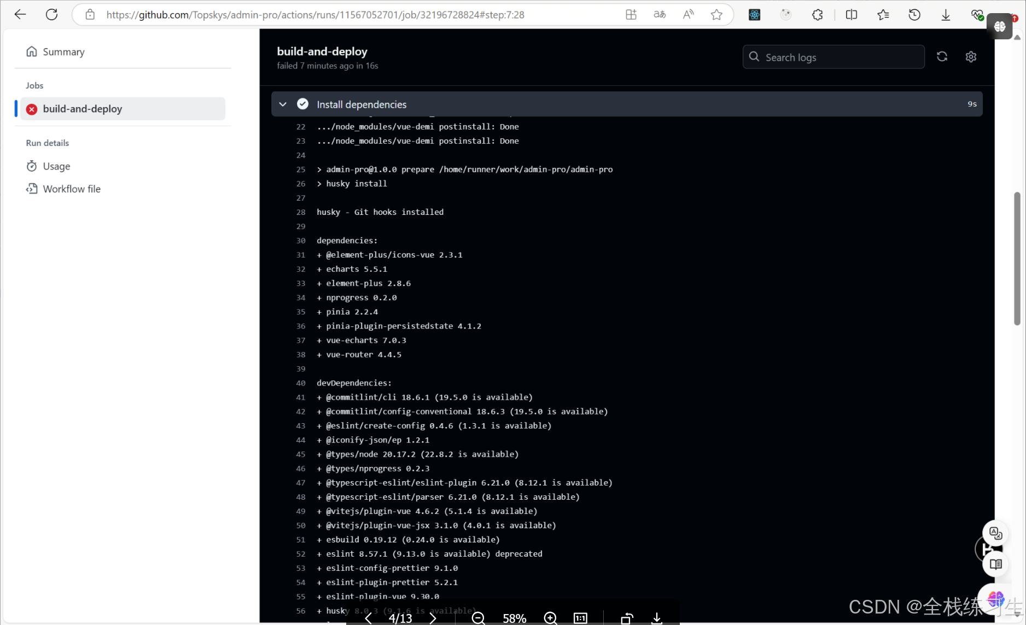This screenshot has height=625, width=1026.
Task: Open browser History clock icon
Action: 914,15
